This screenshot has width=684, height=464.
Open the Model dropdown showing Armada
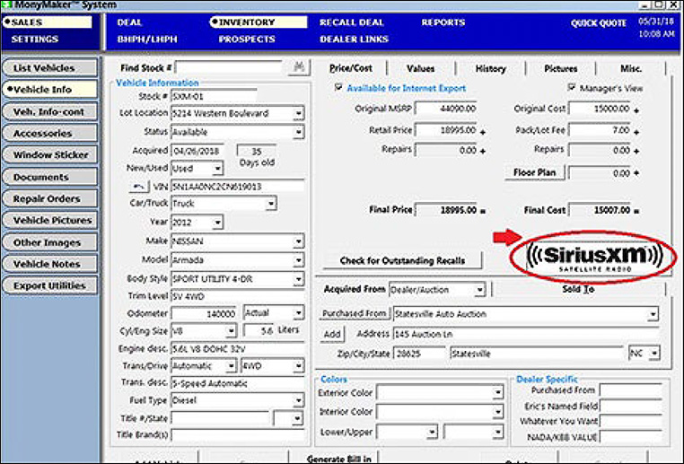(298, 260)
